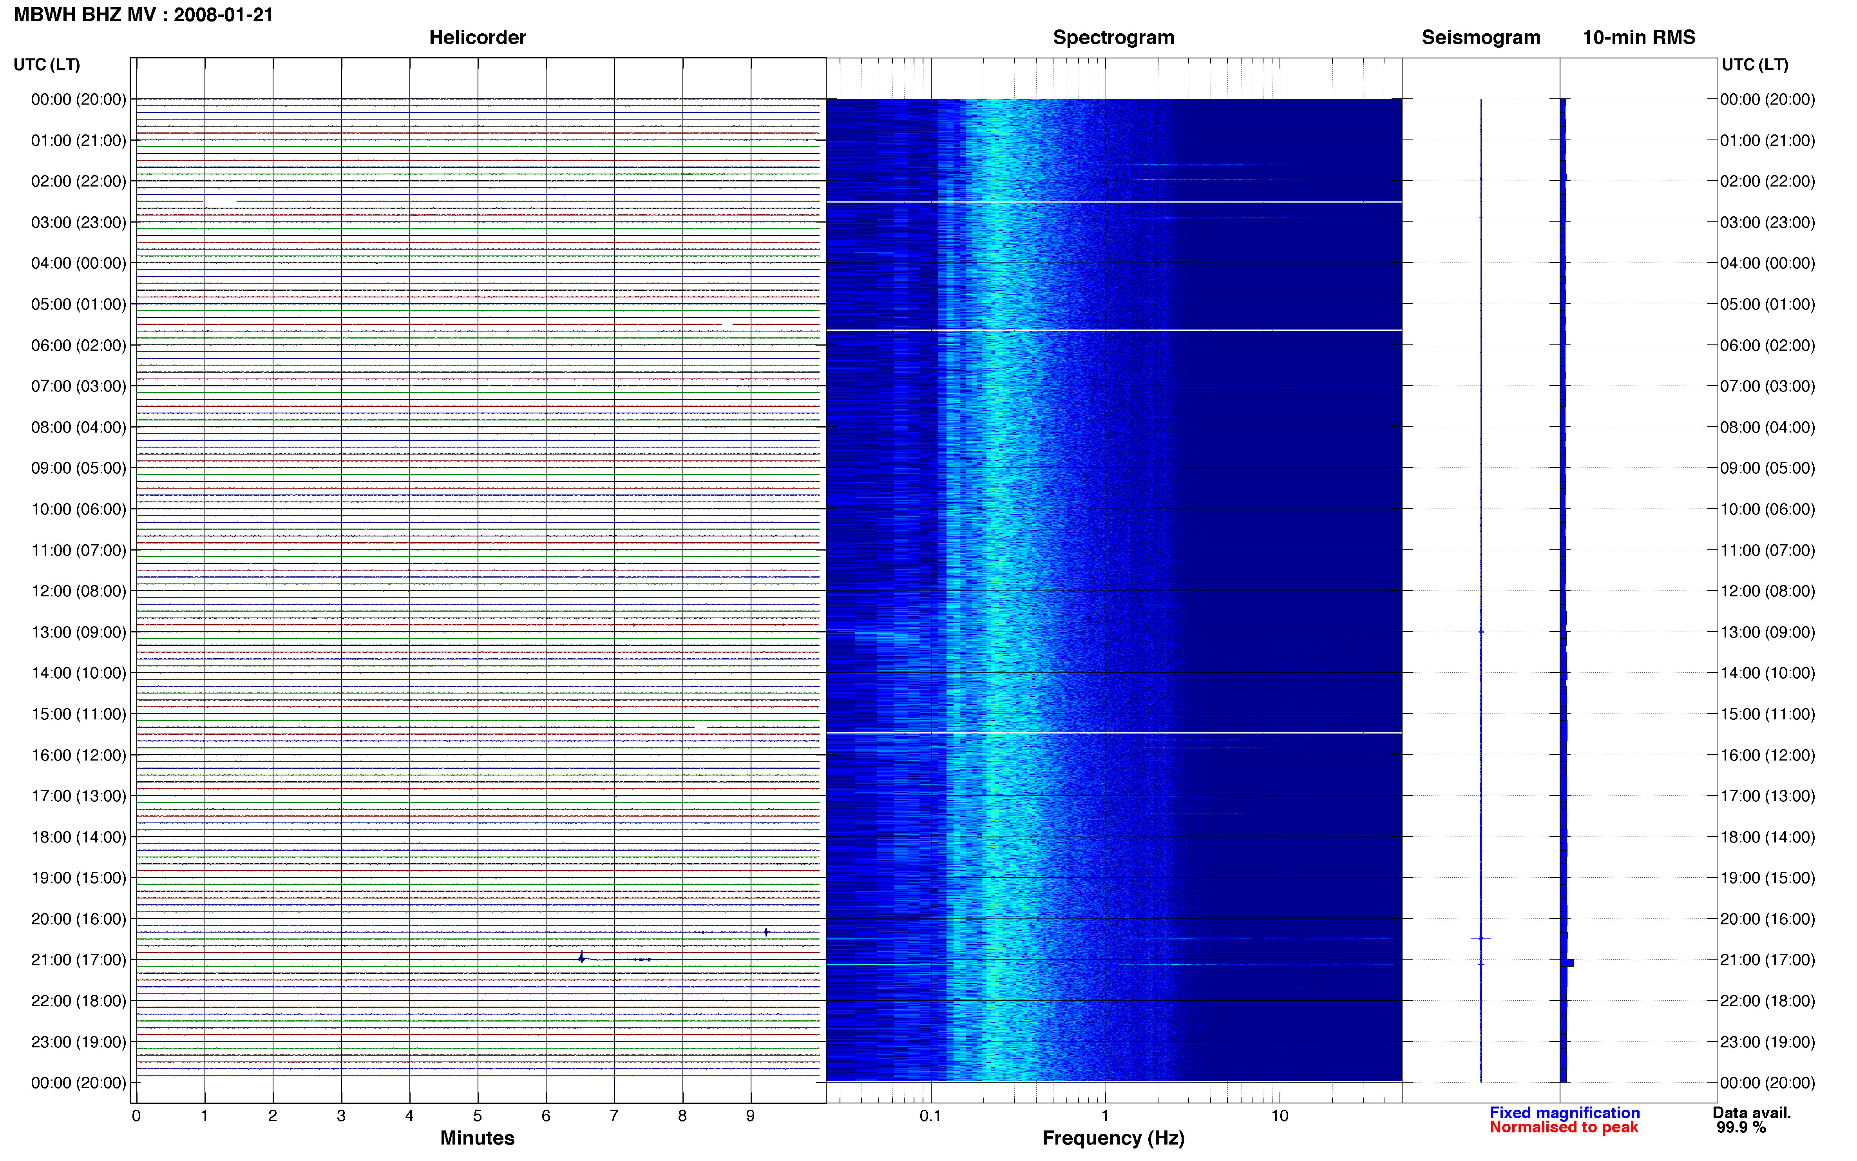Click the right 23:00 (19:00) time label
The image size is (1857, 1161).
(x=1767, y=1042)
